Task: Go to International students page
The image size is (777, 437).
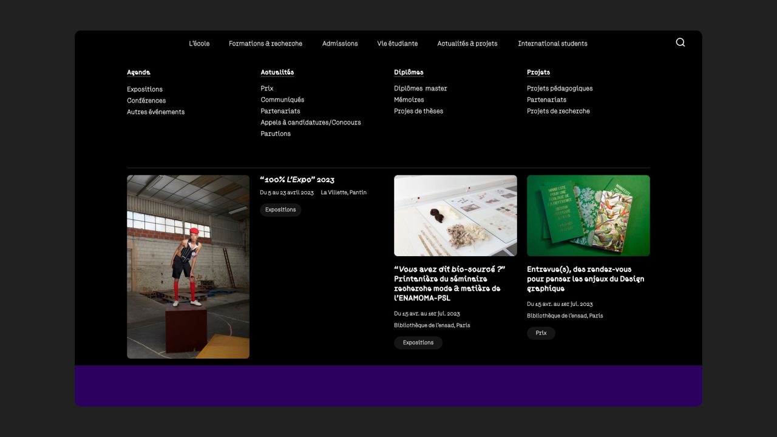Action: tap(552, 44)
